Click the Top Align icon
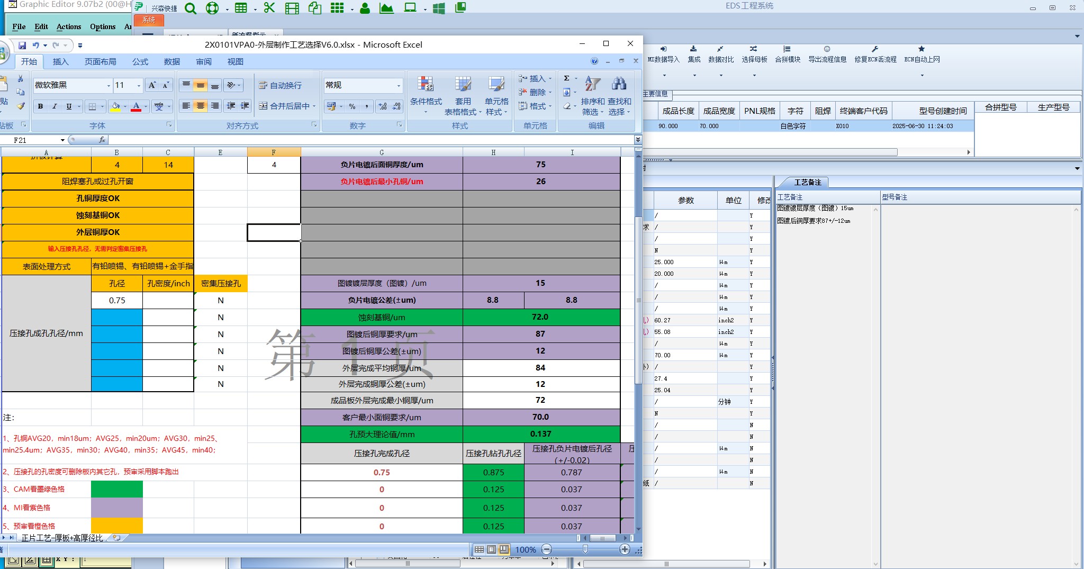 point(186,85)
